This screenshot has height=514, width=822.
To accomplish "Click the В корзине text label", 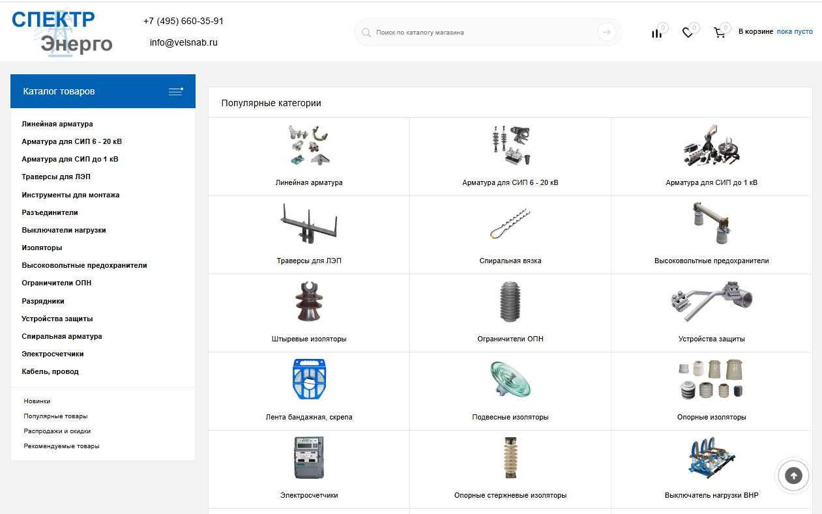I will (756, 31).
